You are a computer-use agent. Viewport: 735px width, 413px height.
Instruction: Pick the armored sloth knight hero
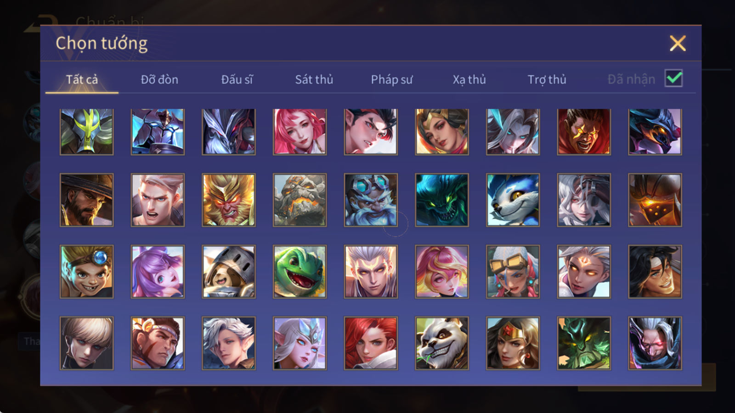coord(228,272)
